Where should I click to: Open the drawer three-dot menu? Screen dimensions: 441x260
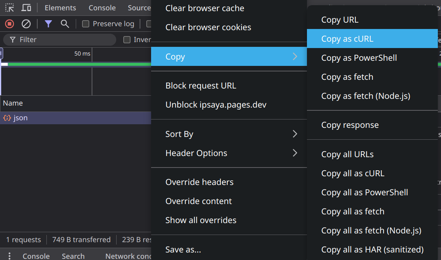pyautogui.click(x=10, y=256)
